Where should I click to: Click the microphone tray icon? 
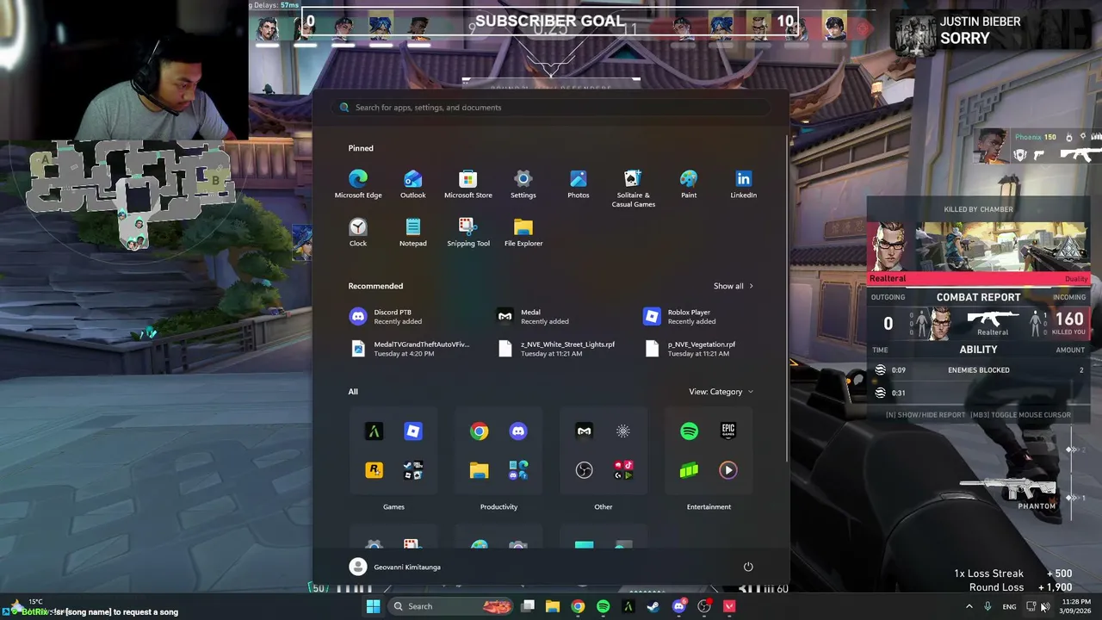987,606
